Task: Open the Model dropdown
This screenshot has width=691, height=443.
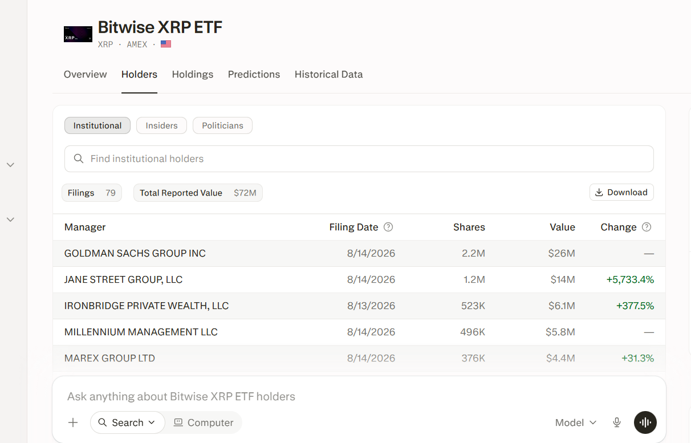Action: [x=576, y=422]
